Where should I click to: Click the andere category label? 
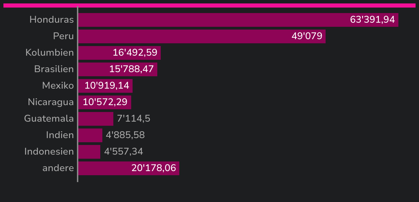coord(58,168)
